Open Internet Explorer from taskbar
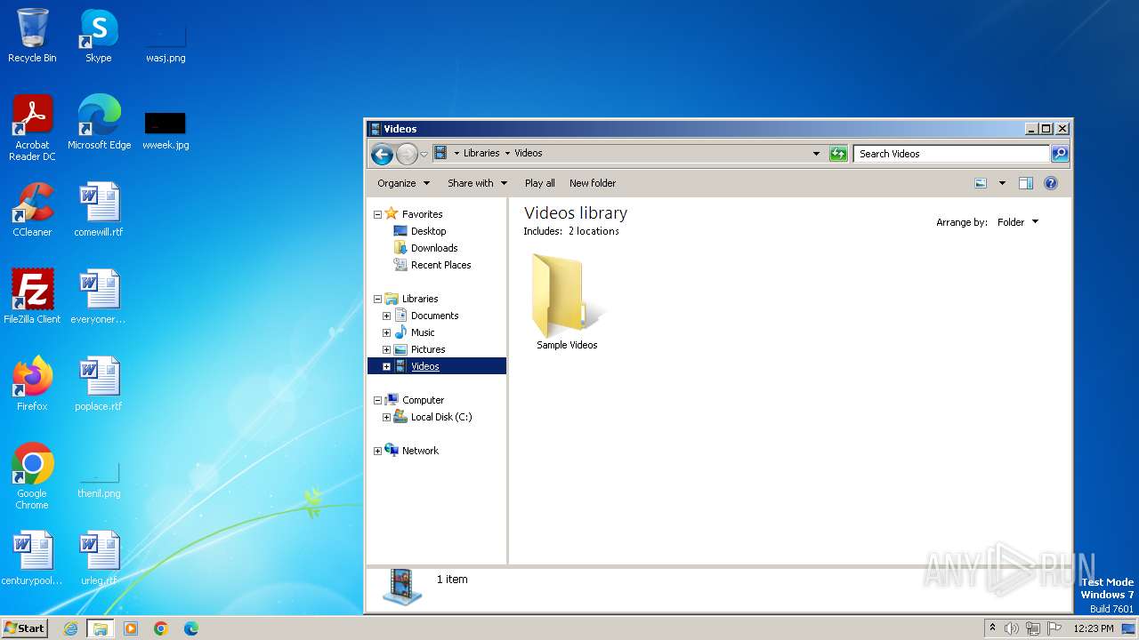The height and width of the screenshot is (640, 1139). tap(70, 628)
